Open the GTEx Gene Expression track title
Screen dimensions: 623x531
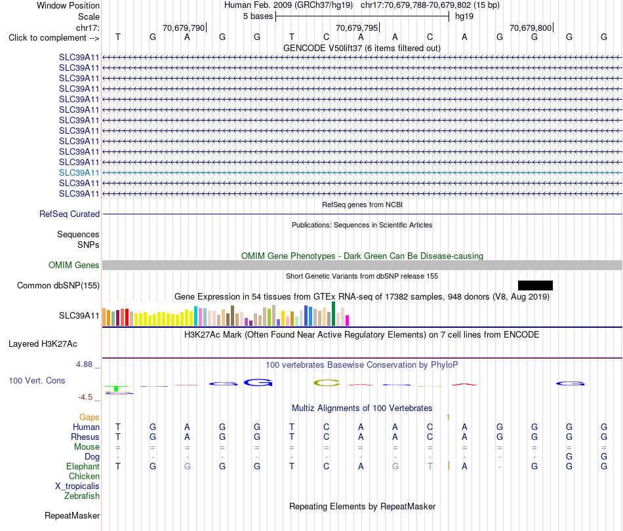click(x=362, y=297)
